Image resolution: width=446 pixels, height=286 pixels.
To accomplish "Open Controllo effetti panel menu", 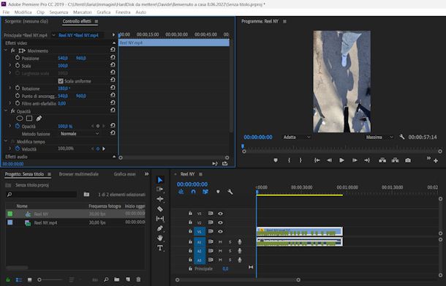I will (96, 21).
